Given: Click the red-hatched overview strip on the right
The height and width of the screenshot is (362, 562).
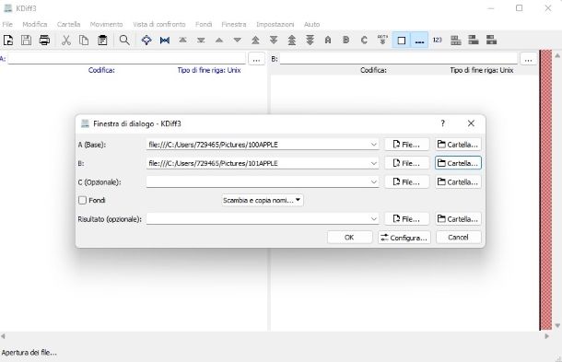Looking at the screenshot, I should pyautogui.click(x=545, y=190).
